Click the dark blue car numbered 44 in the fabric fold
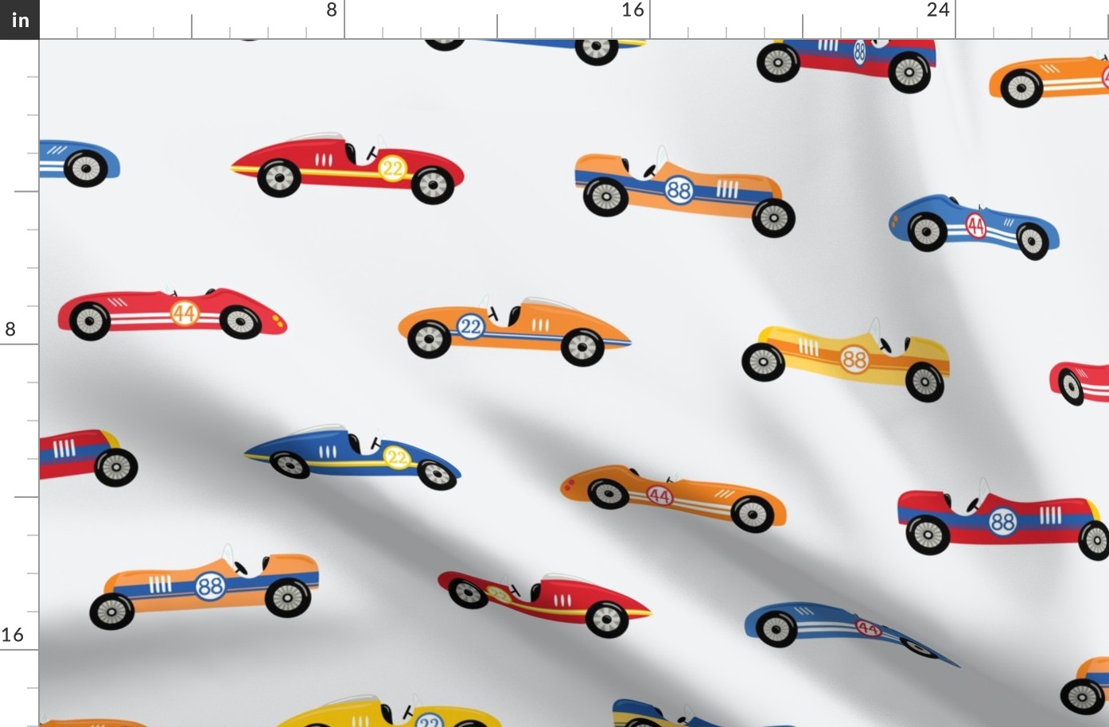Image resolution: width=1109 pixels, height=727 pixels. (x=852, y=634)
